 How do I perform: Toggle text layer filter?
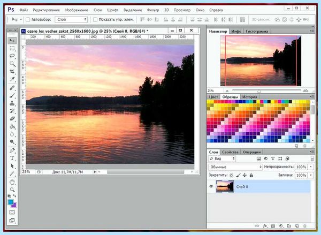pos(273,158)
